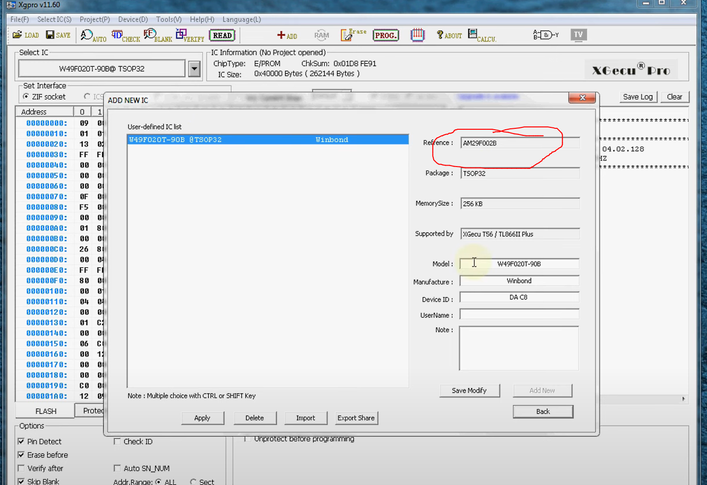Click the ID CHECK toolbar icon

[x=125, y=35]
